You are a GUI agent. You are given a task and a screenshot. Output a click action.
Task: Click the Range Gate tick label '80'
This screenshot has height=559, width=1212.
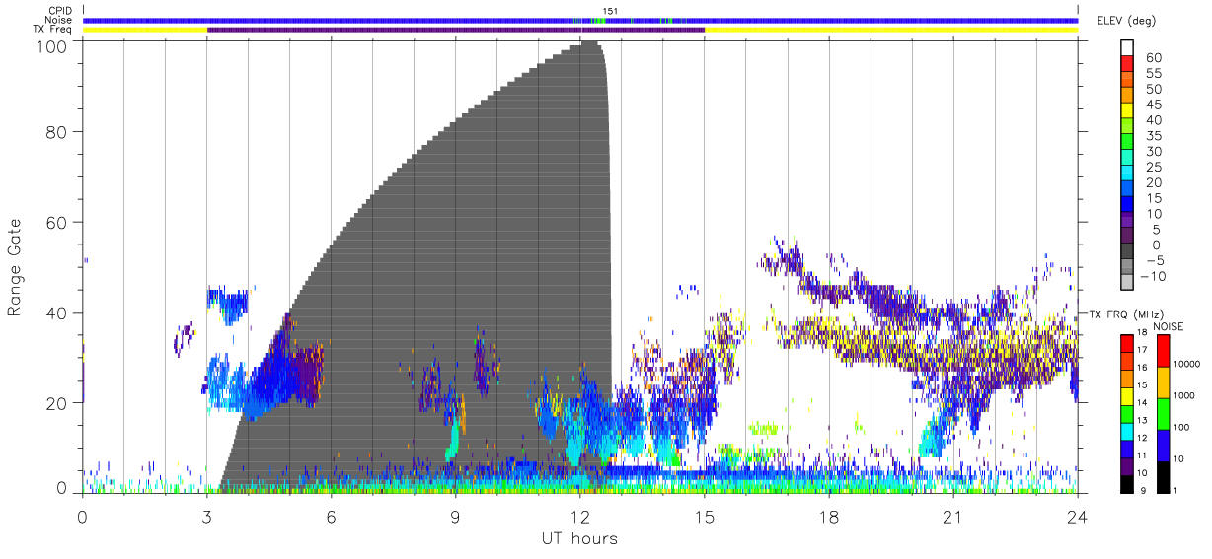coord(56,132)
